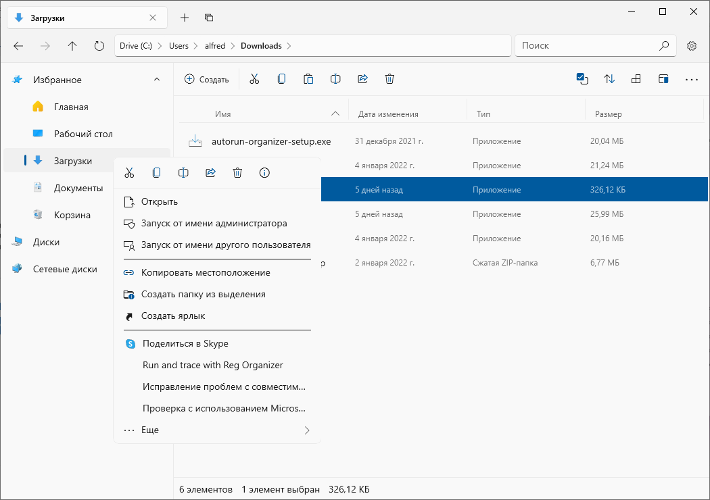Click the Delete trash icon in the main toolbar
Screen dimensions: 710x500
pyautogui.click(x=389, y=79)
